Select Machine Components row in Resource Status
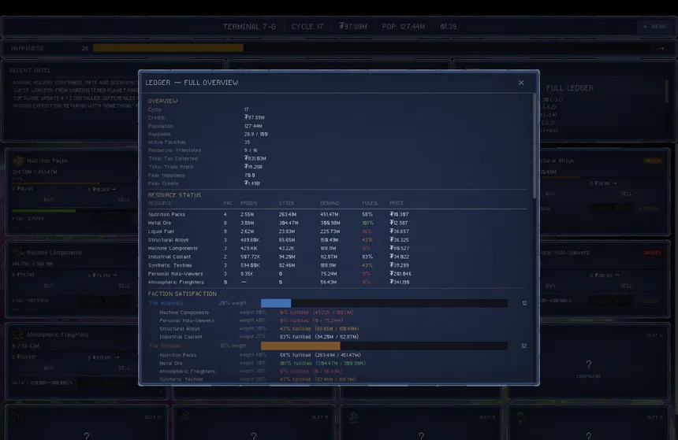Viewport: 678px width, 440px height. pyautogui.click(x=337, y=248)
